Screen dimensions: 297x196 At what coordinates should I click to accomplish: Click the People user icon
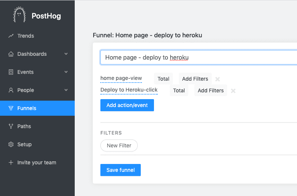click(11, 90)
